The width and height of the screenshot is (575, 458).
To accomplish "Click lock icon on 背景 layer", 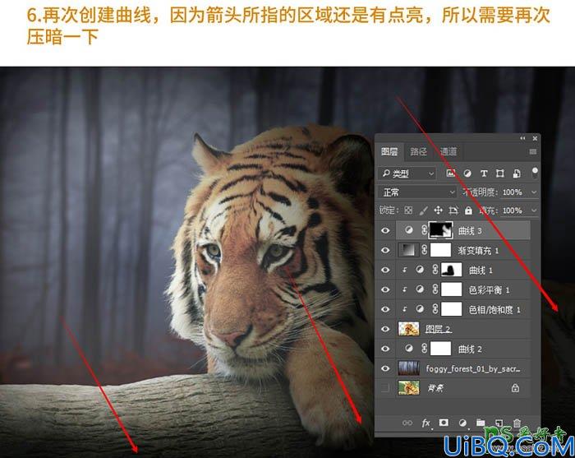I will pyautogui.click(x=515, y=388).
